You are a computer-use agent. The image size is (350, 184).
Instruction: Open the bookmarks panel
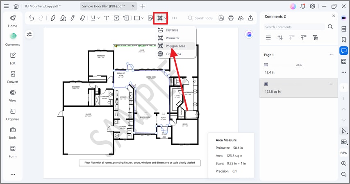pyautogui.click(x=344, y=40)
